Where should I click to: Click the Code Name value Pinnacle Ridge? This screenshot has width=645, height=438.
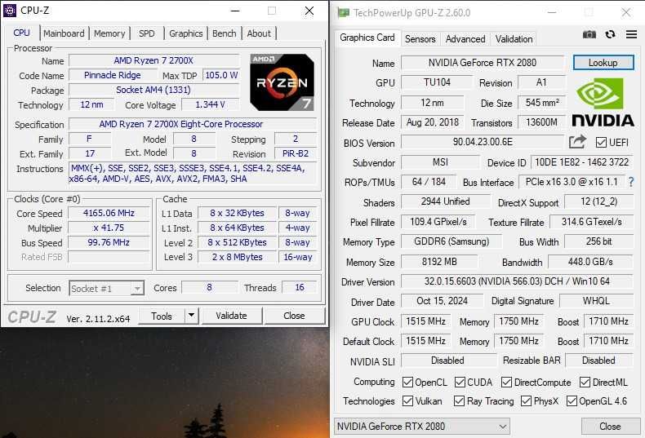point(113,75)
